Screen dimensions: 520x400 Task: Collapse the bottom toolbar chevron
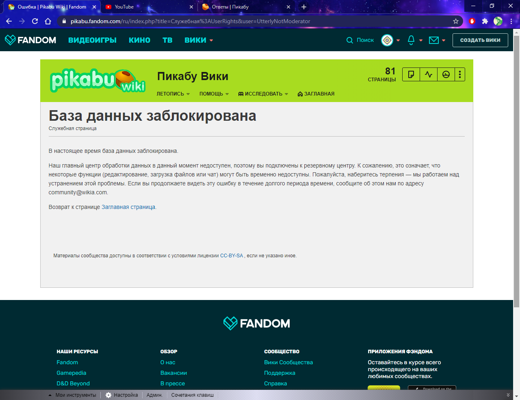508,395
